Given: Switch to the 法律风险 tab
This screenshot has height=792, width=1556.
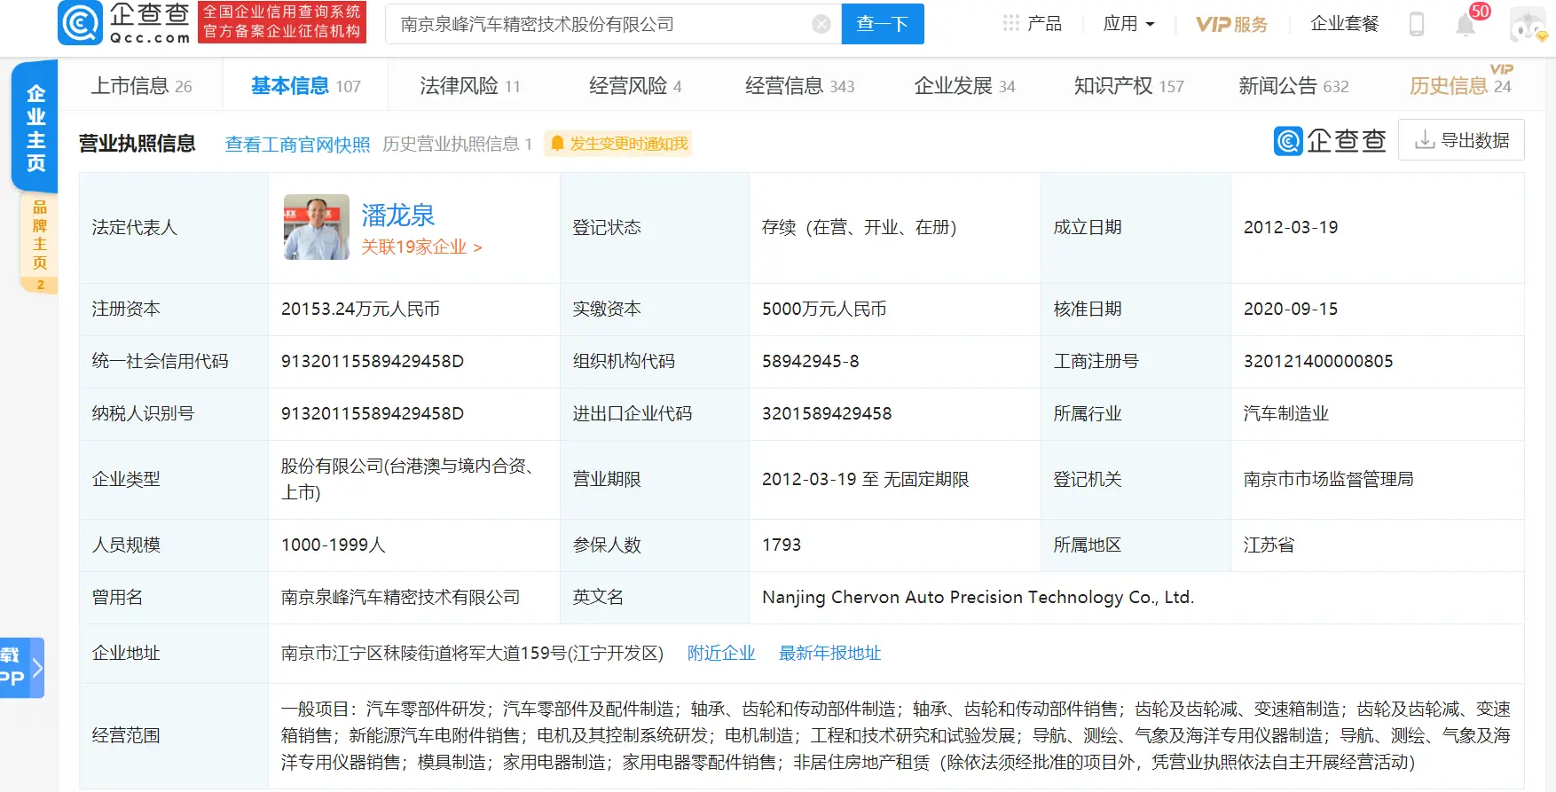Looking at the screenshot, I should (x=470, y=86).
